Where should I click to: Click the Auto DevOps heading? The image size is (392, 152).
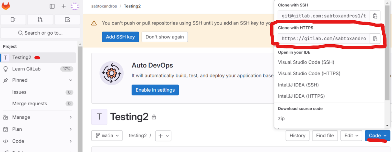pyautogui.click(x=152, y=65)
